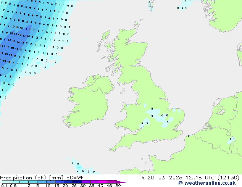Image resolution: width=242 pixels, height=187 pixels.
Task: Click the 30–35 mm purple legend swatch
Action: (86, 182)
